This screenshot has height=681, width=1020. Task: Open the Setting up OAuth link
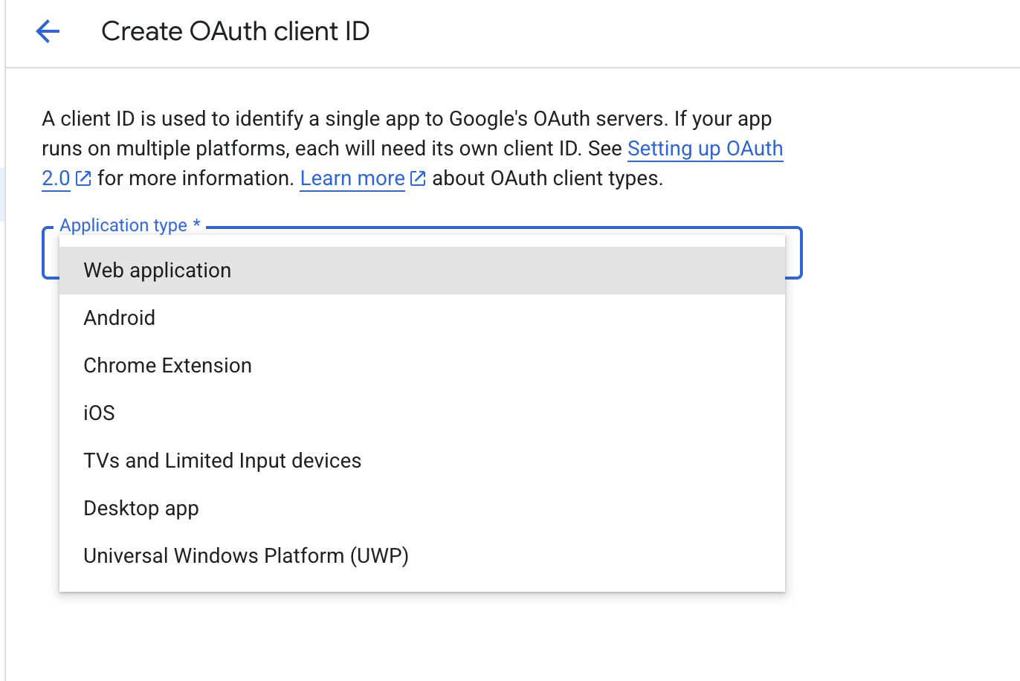705,149
